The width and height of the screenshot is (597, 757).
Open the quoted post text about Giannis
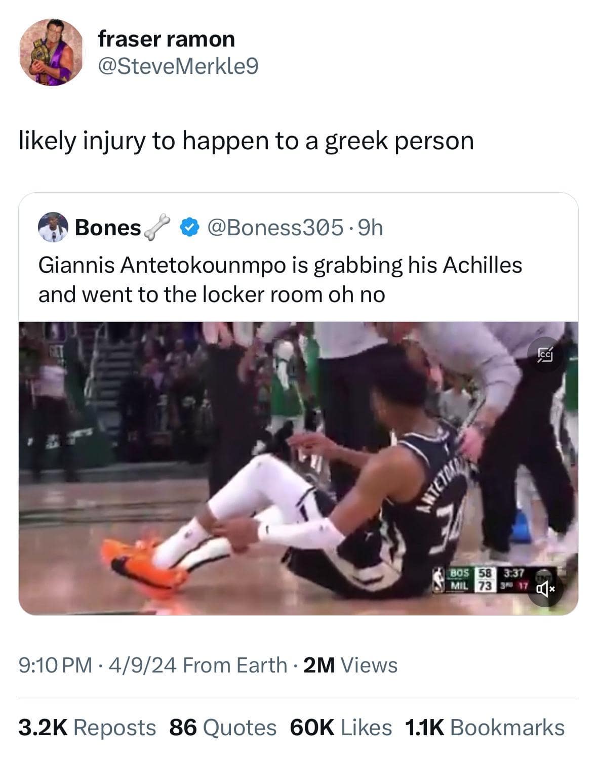click(280, 279)
